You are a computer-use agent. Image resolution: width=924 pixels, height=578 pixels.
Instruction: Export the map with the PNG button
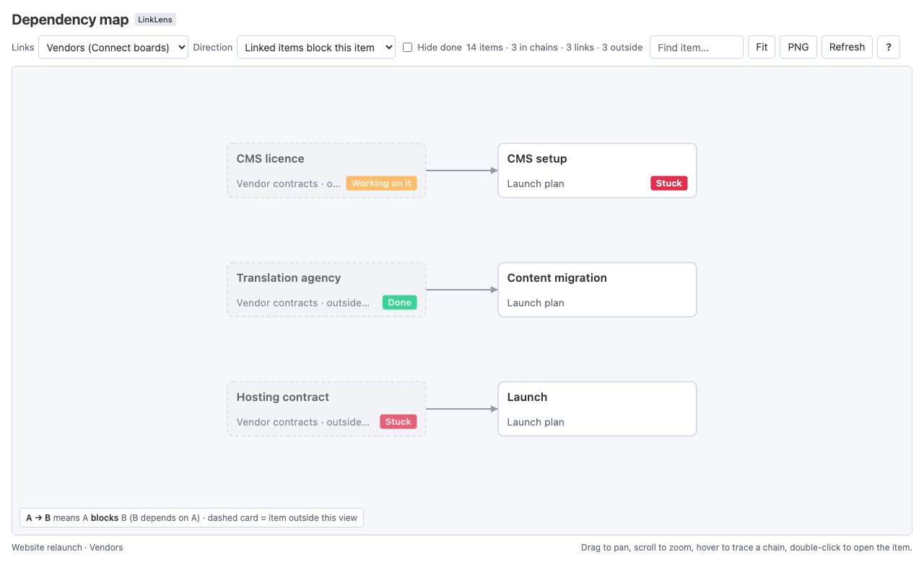798,47
